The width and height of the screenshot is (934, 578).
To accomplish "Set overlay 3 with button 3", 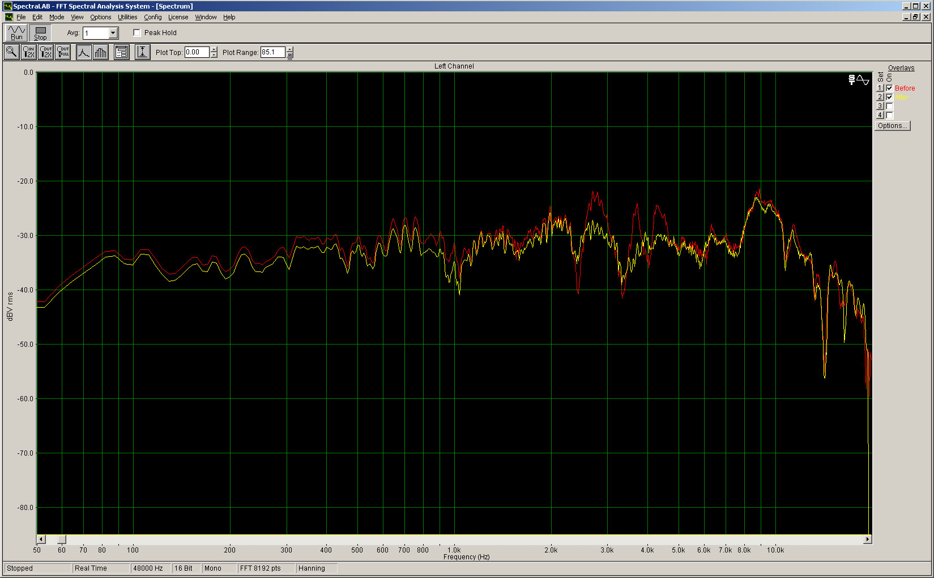I will tap(880, 106).
